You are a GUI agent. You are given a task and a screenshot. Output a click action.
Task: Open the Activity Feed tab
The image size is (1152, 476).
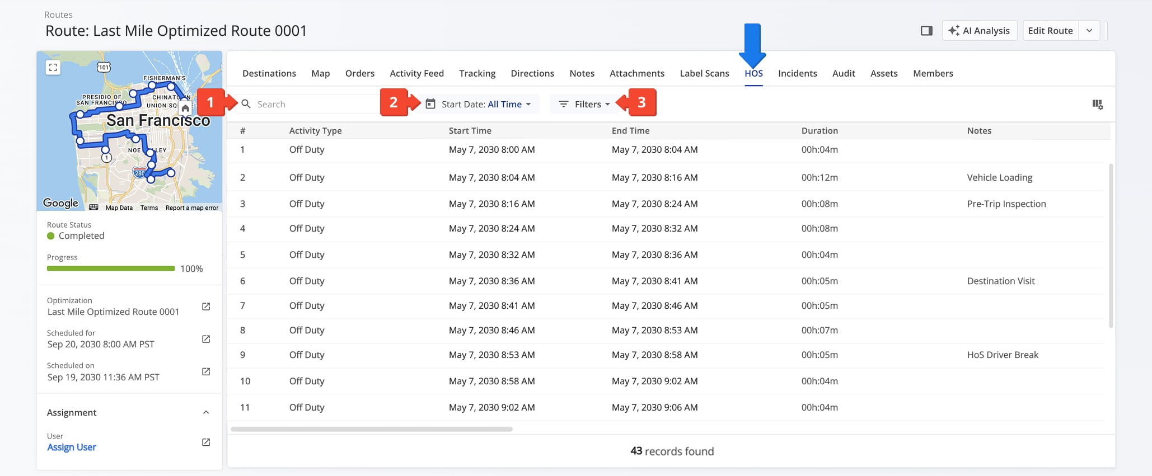click(417, 73)
